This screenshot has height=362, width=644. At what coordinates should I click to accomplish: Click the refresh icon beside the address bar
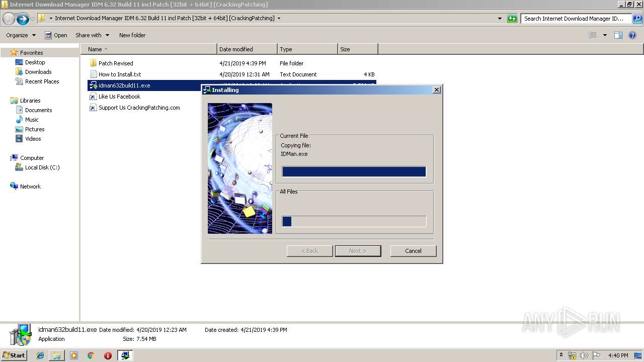[x=512, y=19]
